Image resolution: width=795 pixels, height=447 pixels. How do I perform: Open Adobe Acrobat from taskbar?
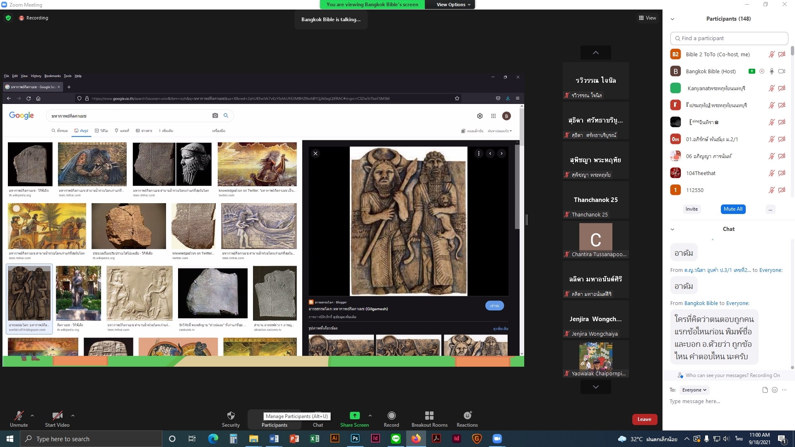436,439
